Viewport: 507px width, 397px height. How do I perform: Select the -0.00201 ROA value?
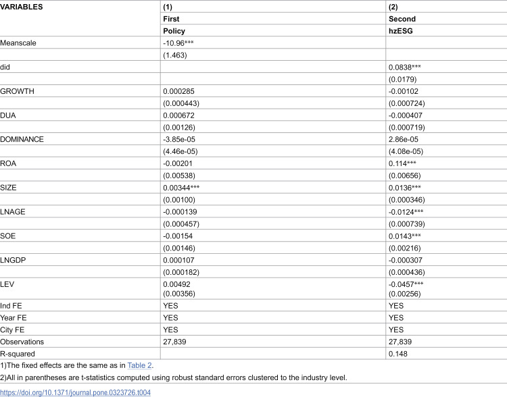pyautogui.click(x=178, y=163)
